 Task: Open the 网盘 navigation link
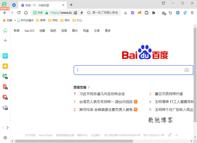point(86,31)
